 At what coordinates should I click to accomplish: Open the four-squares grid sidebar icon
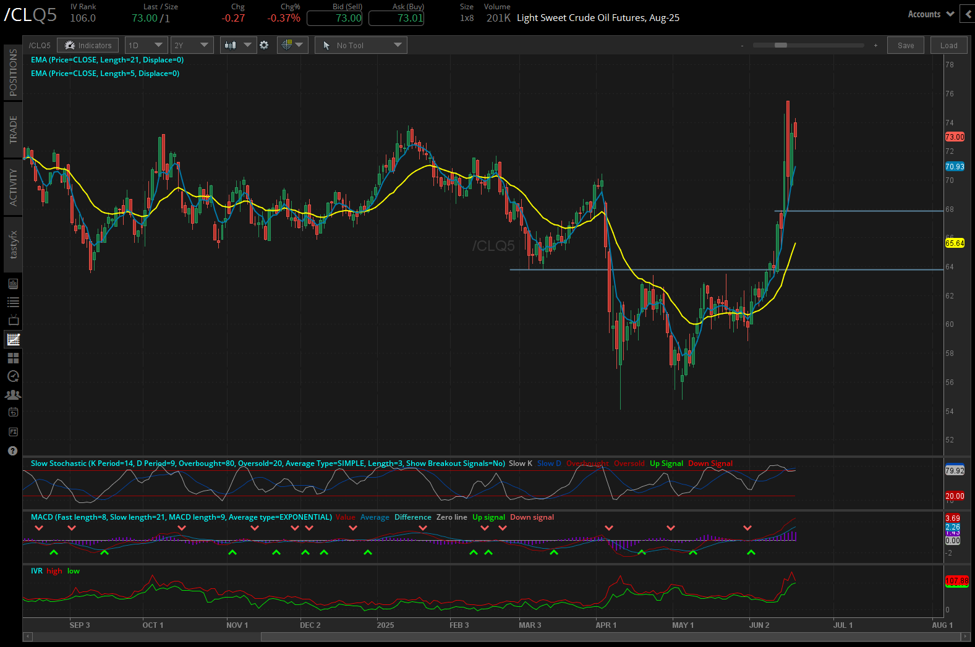click(13, 358)
